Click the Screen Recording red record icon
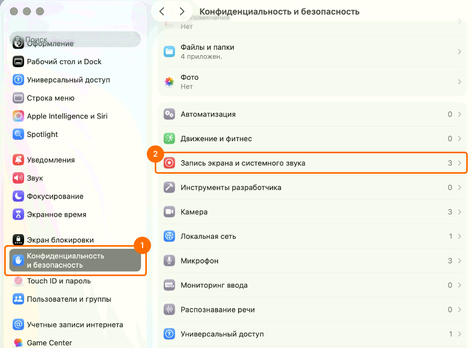 [x=169, y=163]
